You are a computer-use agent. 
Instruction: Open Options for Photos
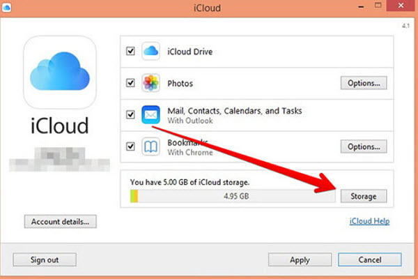point(363,84)
